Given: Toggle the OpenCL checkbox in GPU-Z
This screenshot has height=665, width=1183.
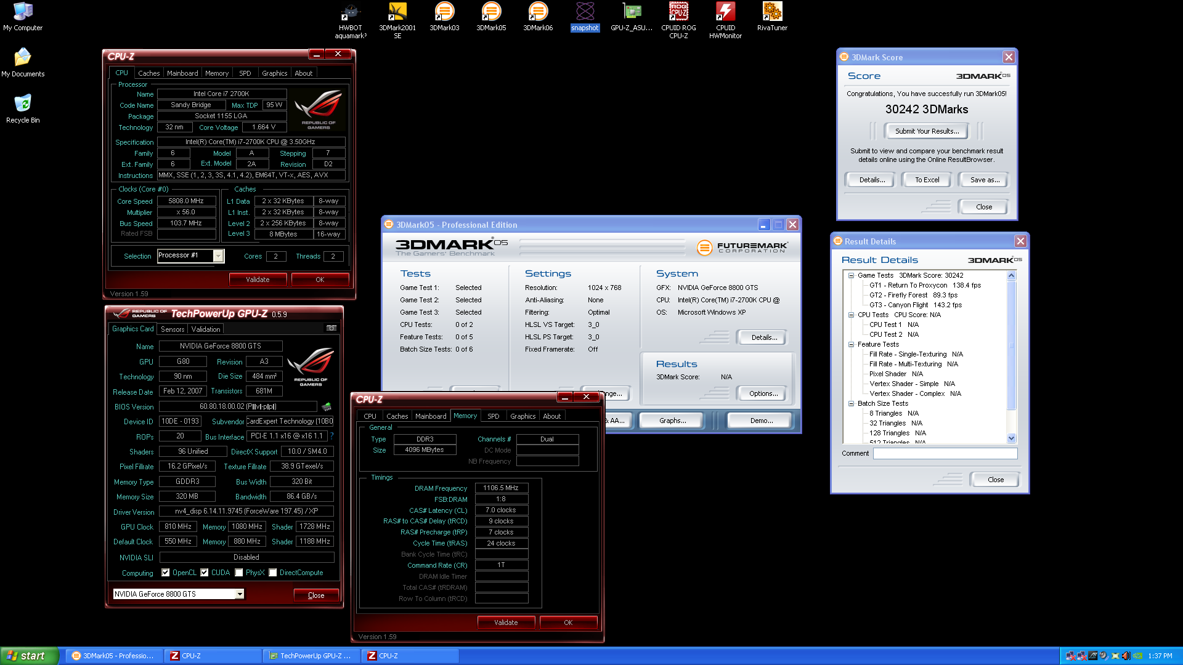Looking at the screenshot, I should 165,573.
